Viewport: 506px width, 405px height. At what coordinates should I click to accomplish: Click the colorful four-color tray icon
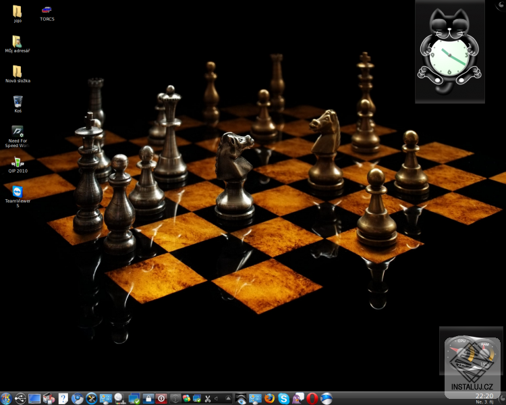tap(186, 399)
